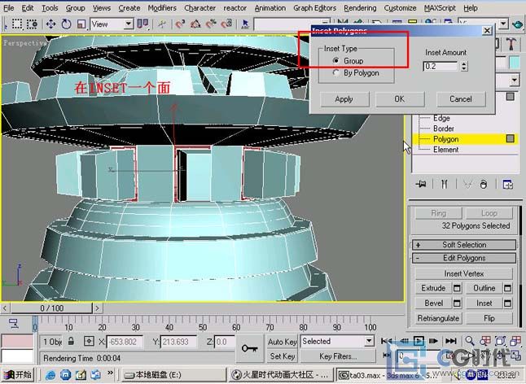Screen dimensions: 526x384
Task: Go to the end frame
Action: 451,341
